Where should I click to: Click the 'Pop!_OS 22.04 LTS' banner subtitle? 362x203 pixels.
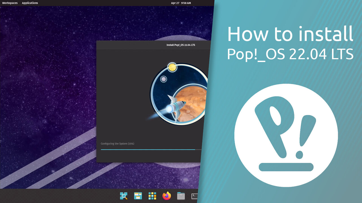click(290, 54)
